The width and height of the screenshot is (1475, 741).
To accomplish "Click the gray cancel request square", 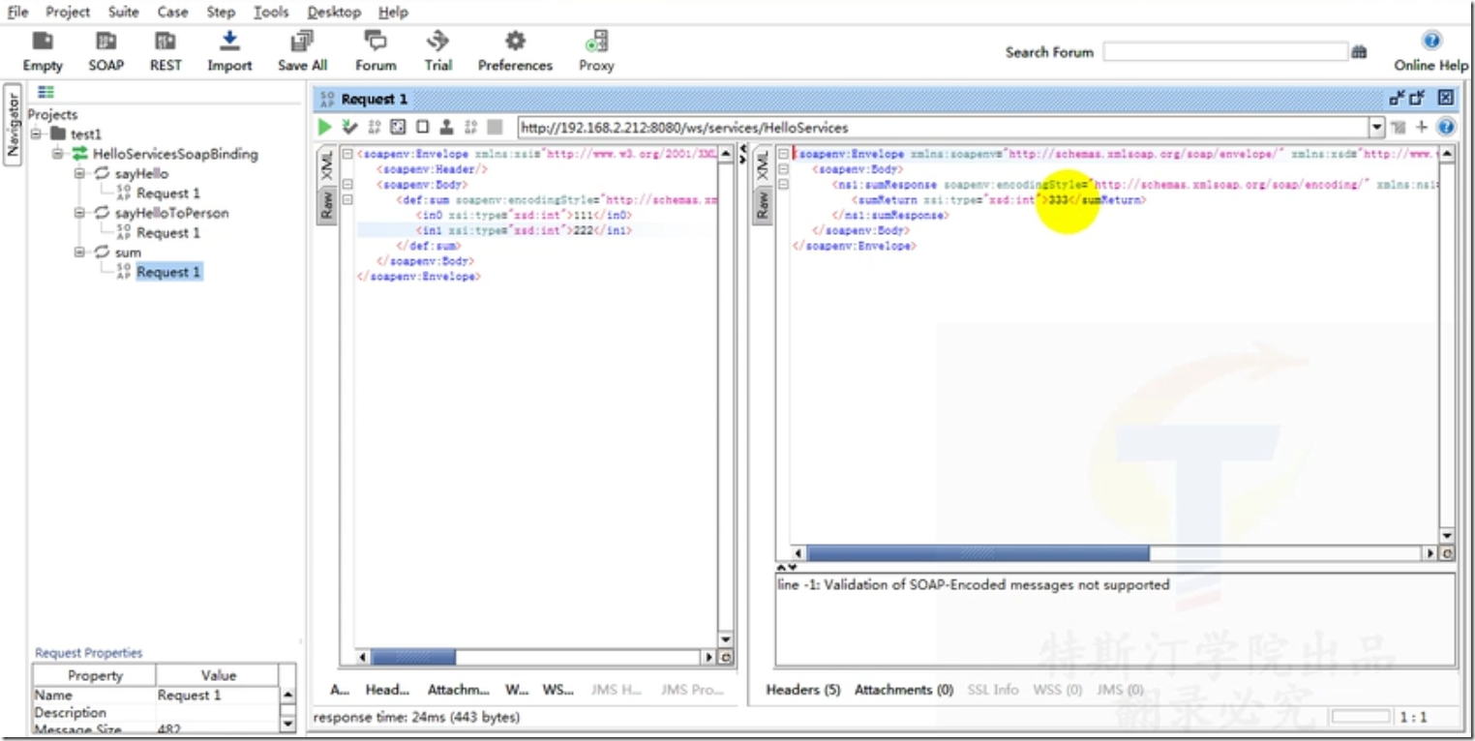I will point(495,128).
